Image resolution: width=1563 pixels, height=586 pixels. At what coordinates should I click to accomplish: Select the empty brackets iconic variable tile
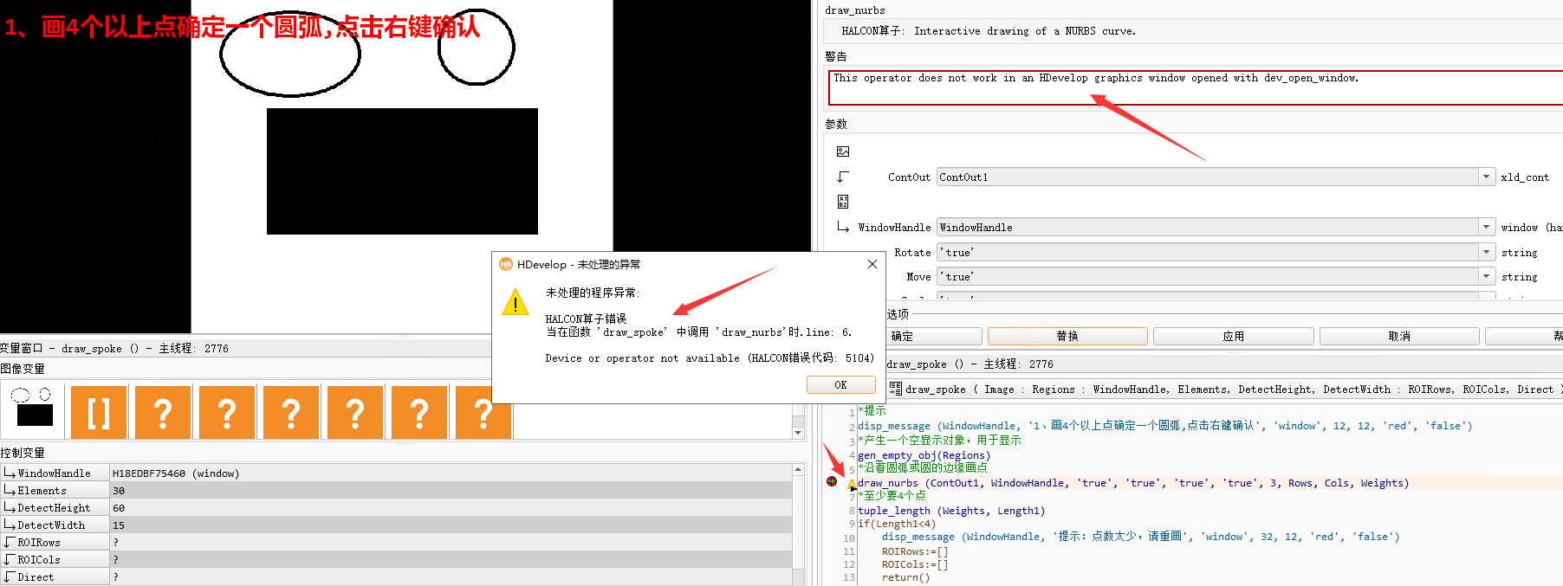(x=99, y=412)
